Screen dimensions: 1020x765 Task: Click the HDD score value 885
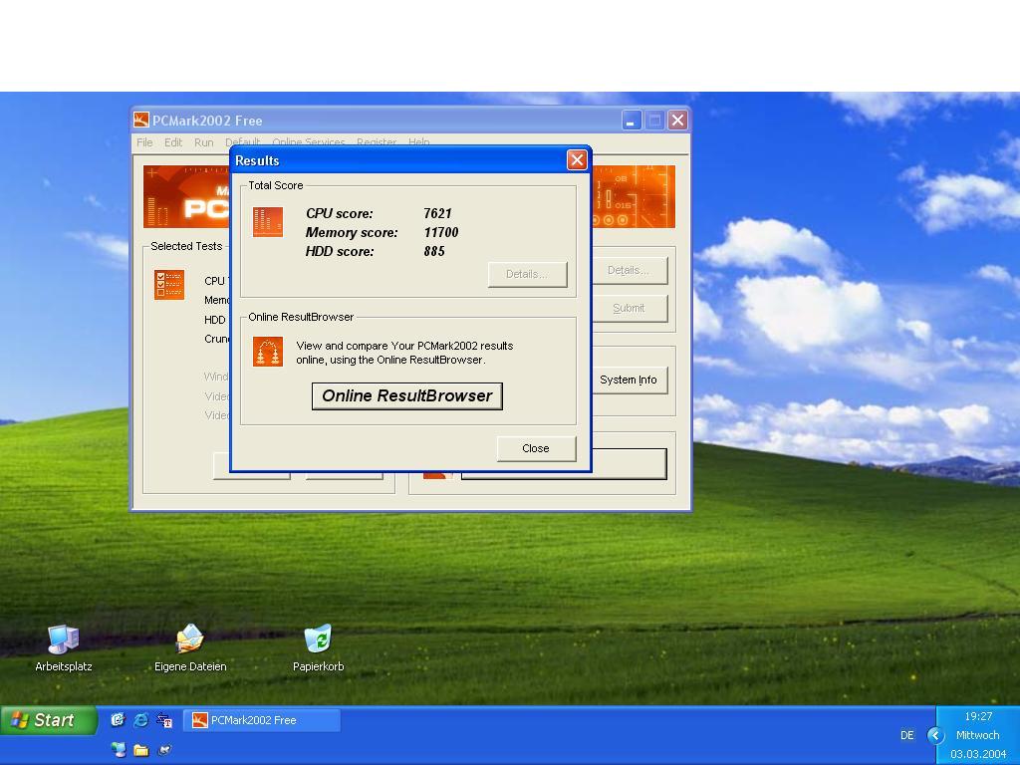click(x=434, y=251)
